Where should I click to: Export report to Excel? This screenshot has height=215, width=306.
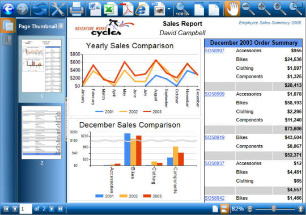click(110, 9)
